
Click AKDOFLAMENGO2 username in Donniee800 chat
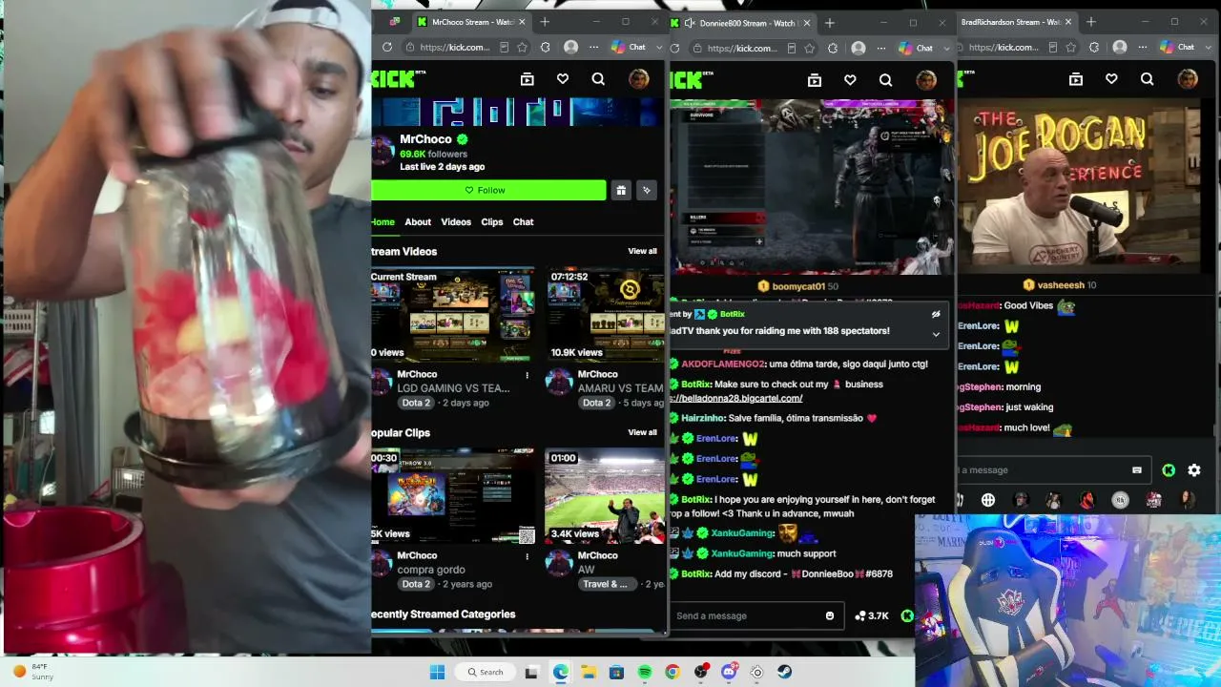coord(723,364)
